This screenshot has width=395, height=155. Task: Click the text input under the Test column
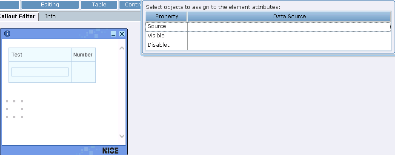[40, 72]
